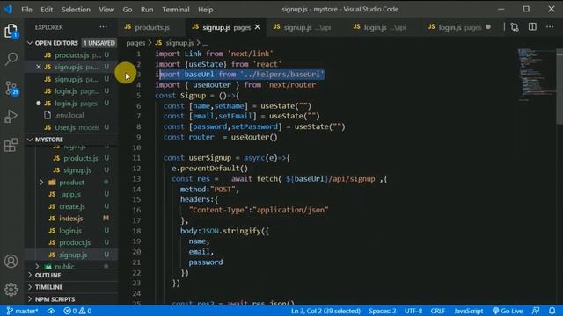The height and width of the screenshot is (316, 563).
Task: Select JavaScript language mode
Action: [x=468, y=311]
